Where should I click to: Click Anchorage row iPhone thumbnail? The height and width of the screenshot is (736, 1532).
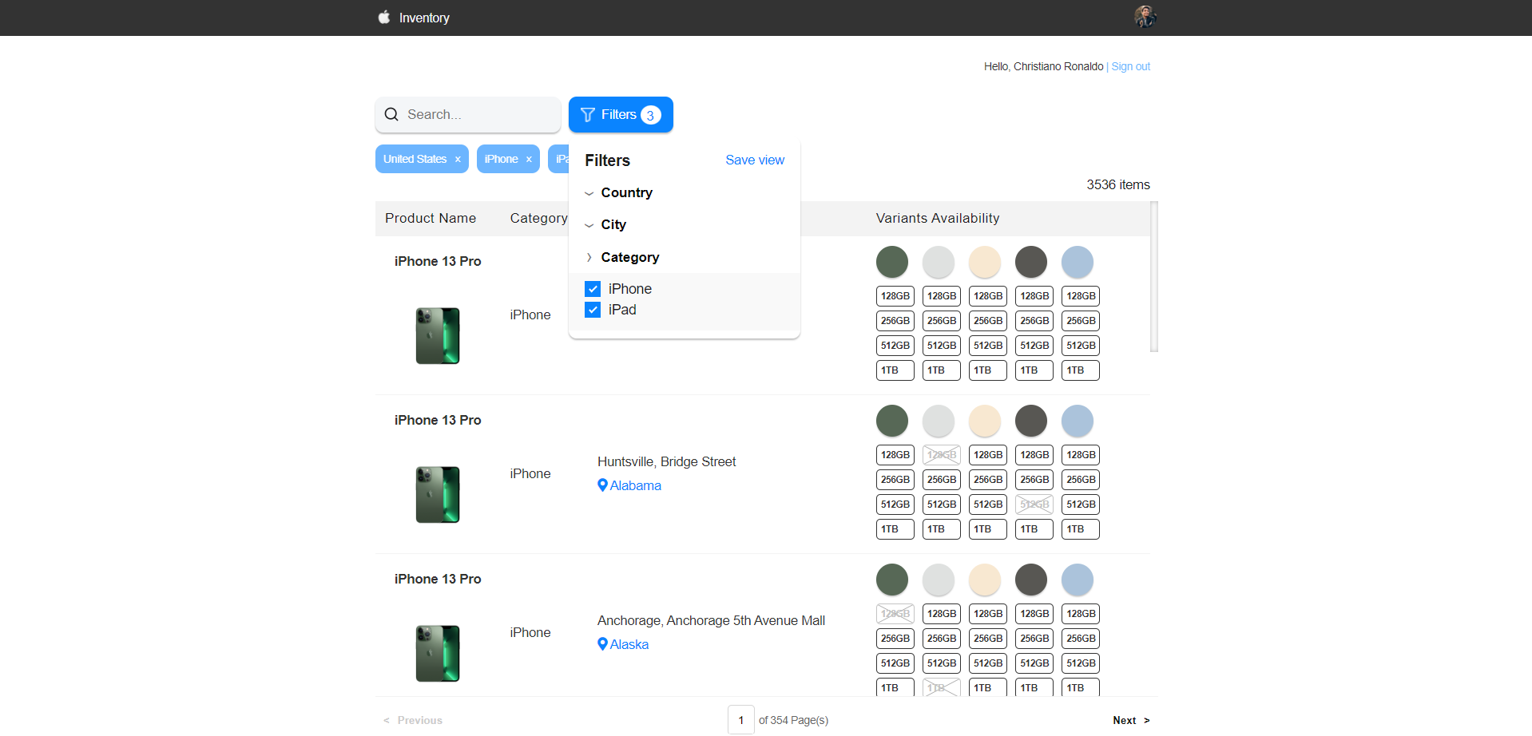point(438,654)
